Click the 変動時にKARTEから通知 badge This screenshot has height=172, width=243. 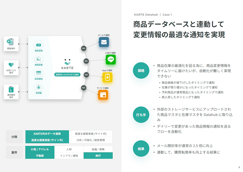(67, 74)
